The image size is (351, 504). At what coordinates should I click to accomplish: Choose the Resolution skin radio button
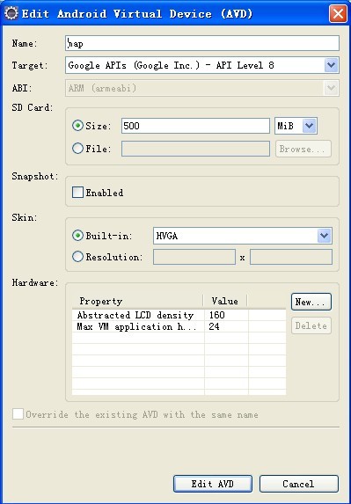tap(78, 257)
